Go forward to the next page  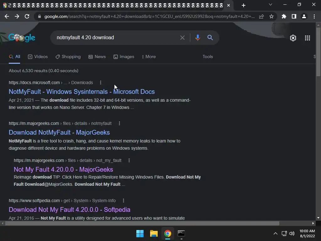click(17, 16)
